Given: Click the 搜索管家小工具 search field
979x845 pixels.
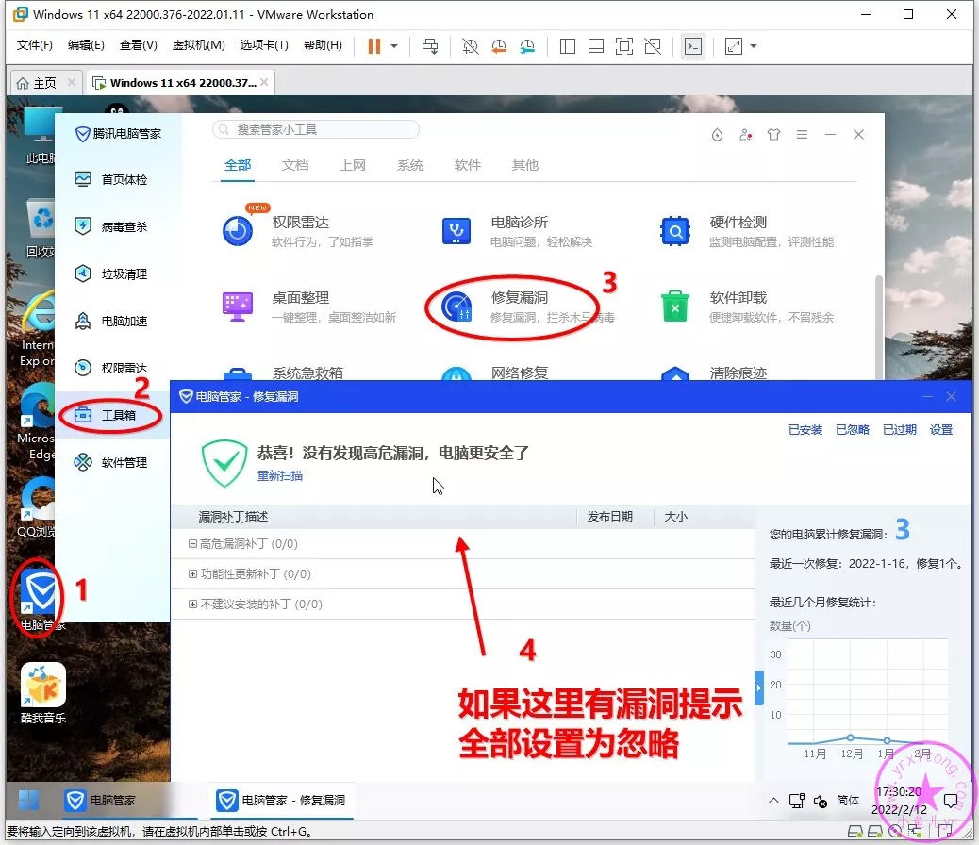Looking at the screenshot, I should tap(316, 130).
